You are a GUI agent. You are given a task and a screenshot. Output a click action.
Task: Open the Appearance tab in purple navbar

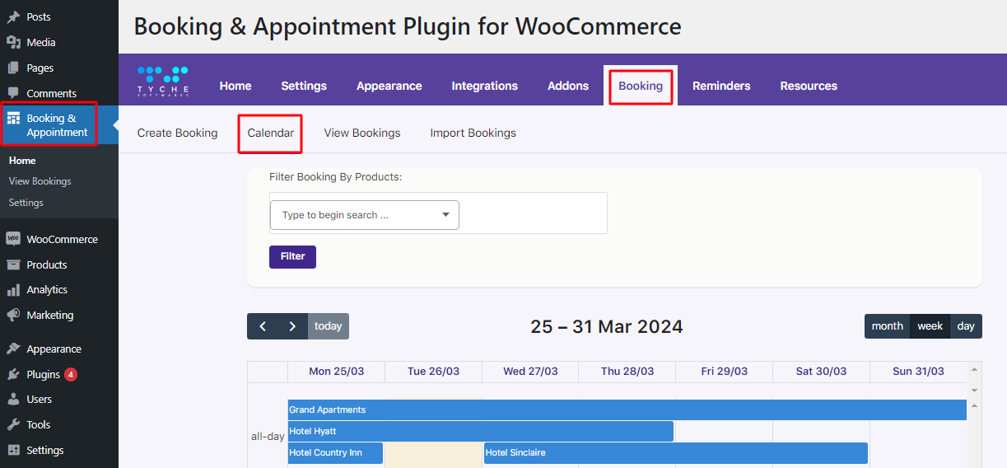tap(389, 86)
